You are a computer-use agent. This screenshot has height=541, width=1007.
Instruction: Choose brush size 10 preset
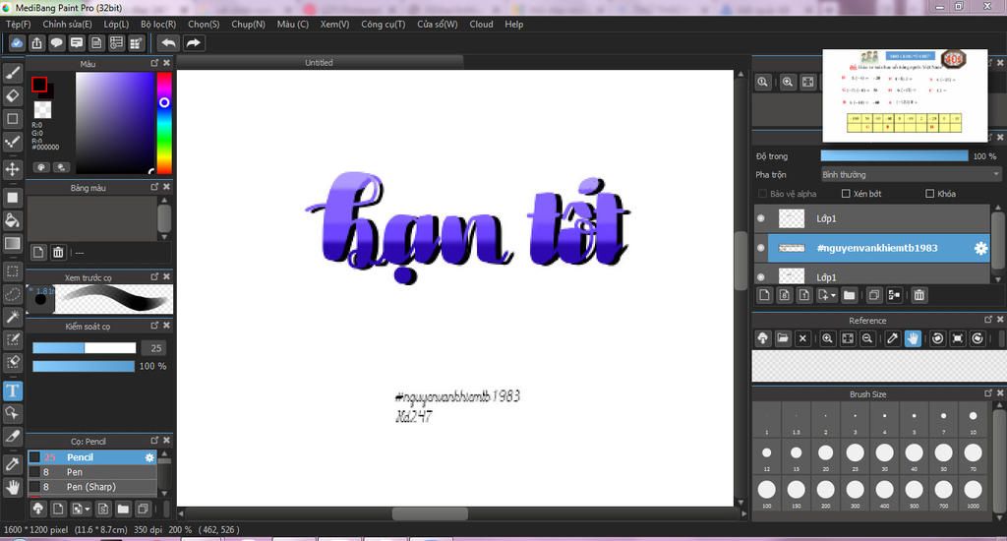(x=973, y=420)
